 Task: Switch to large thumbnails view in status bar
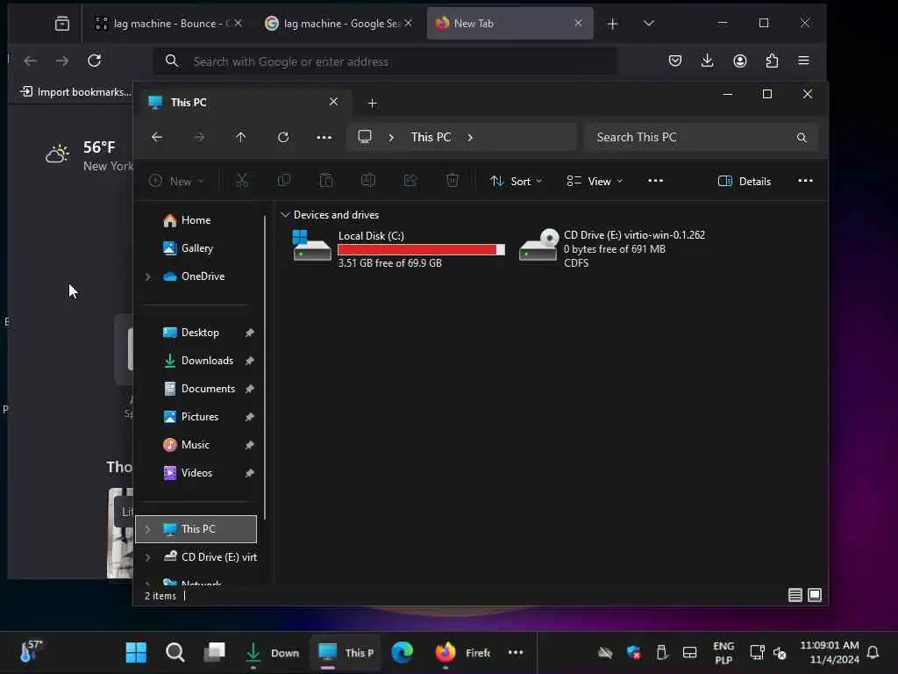pos(815,596)
